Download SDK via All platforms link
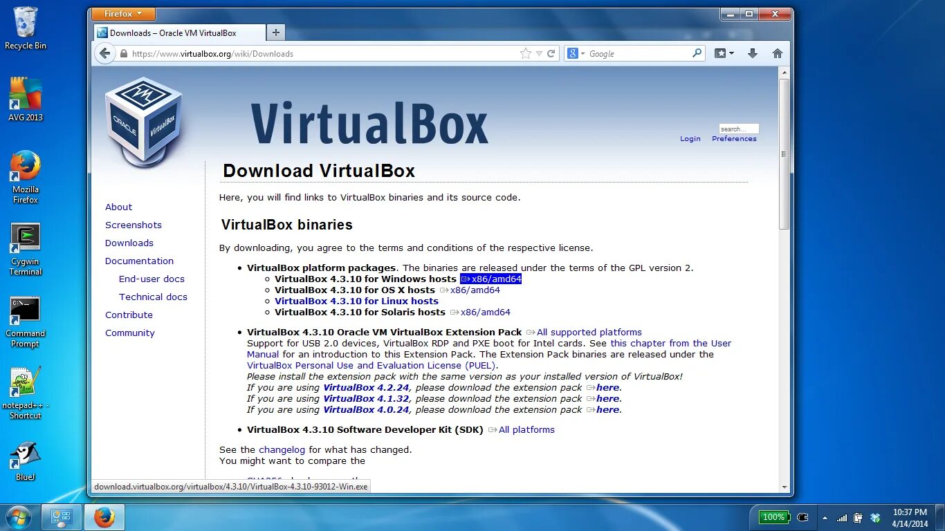The image size is (945, 531). [521, 429]
